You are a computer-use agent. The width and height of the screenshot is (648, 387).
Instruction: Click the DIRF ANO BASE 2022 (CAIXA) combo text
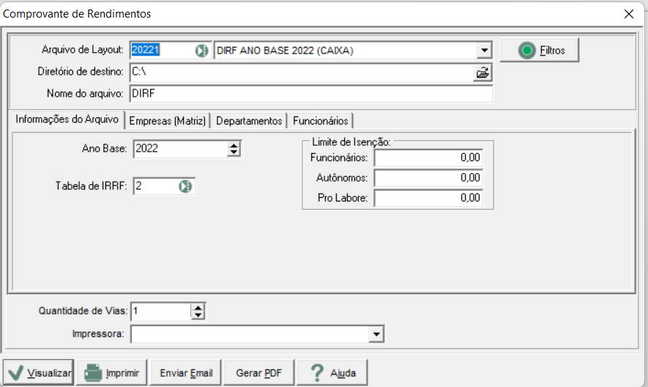(x=285, y=51)
